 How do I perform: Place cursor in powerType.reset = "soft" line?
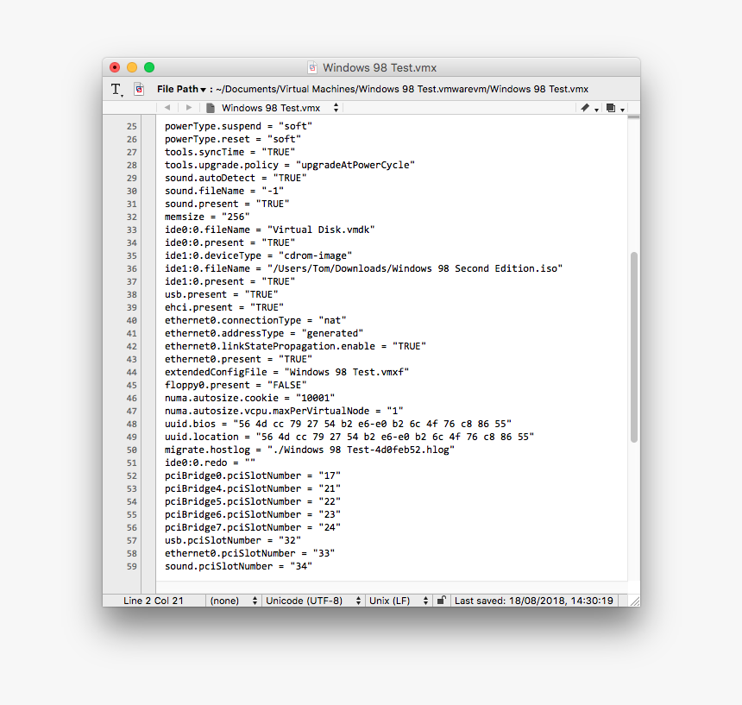233,139
